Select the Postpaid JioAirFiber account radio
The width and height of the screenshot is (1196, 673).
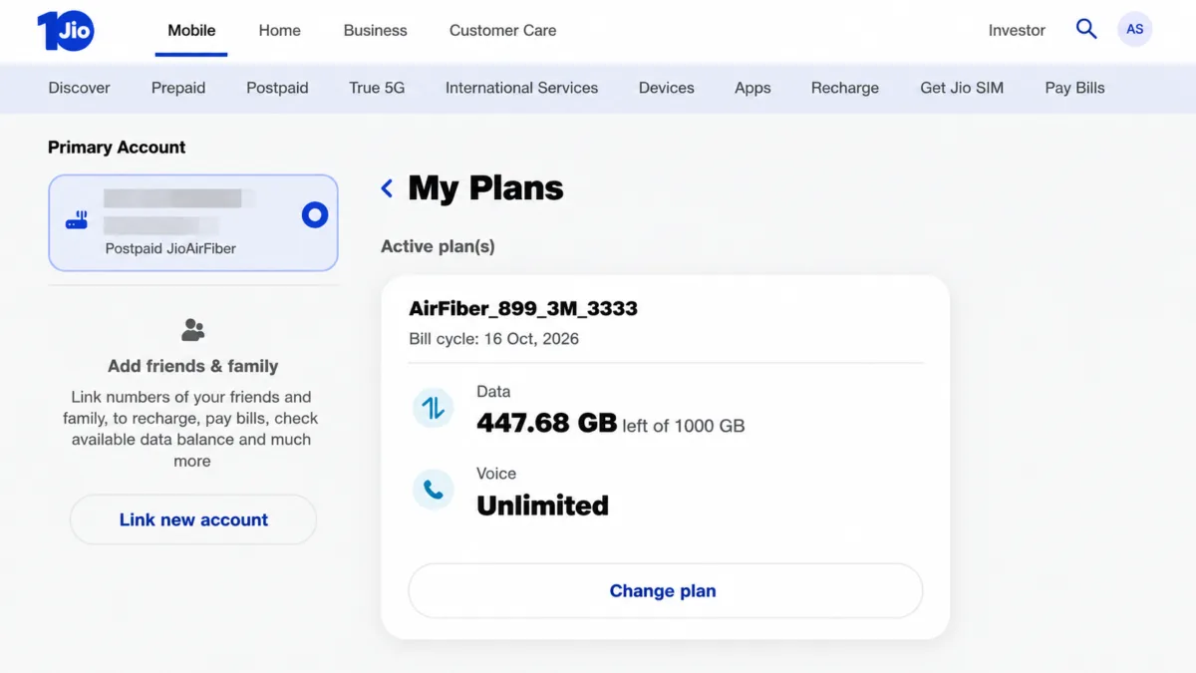coord(315,214)
